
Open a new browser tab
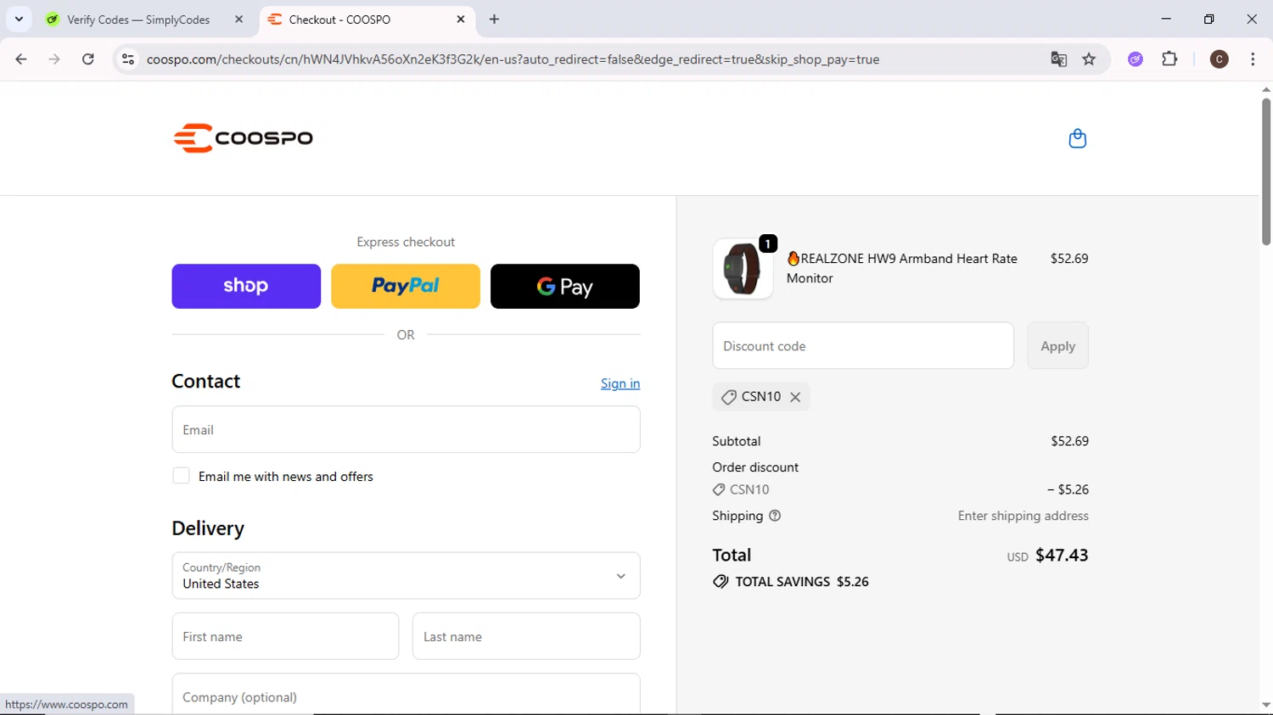(494, 19)
